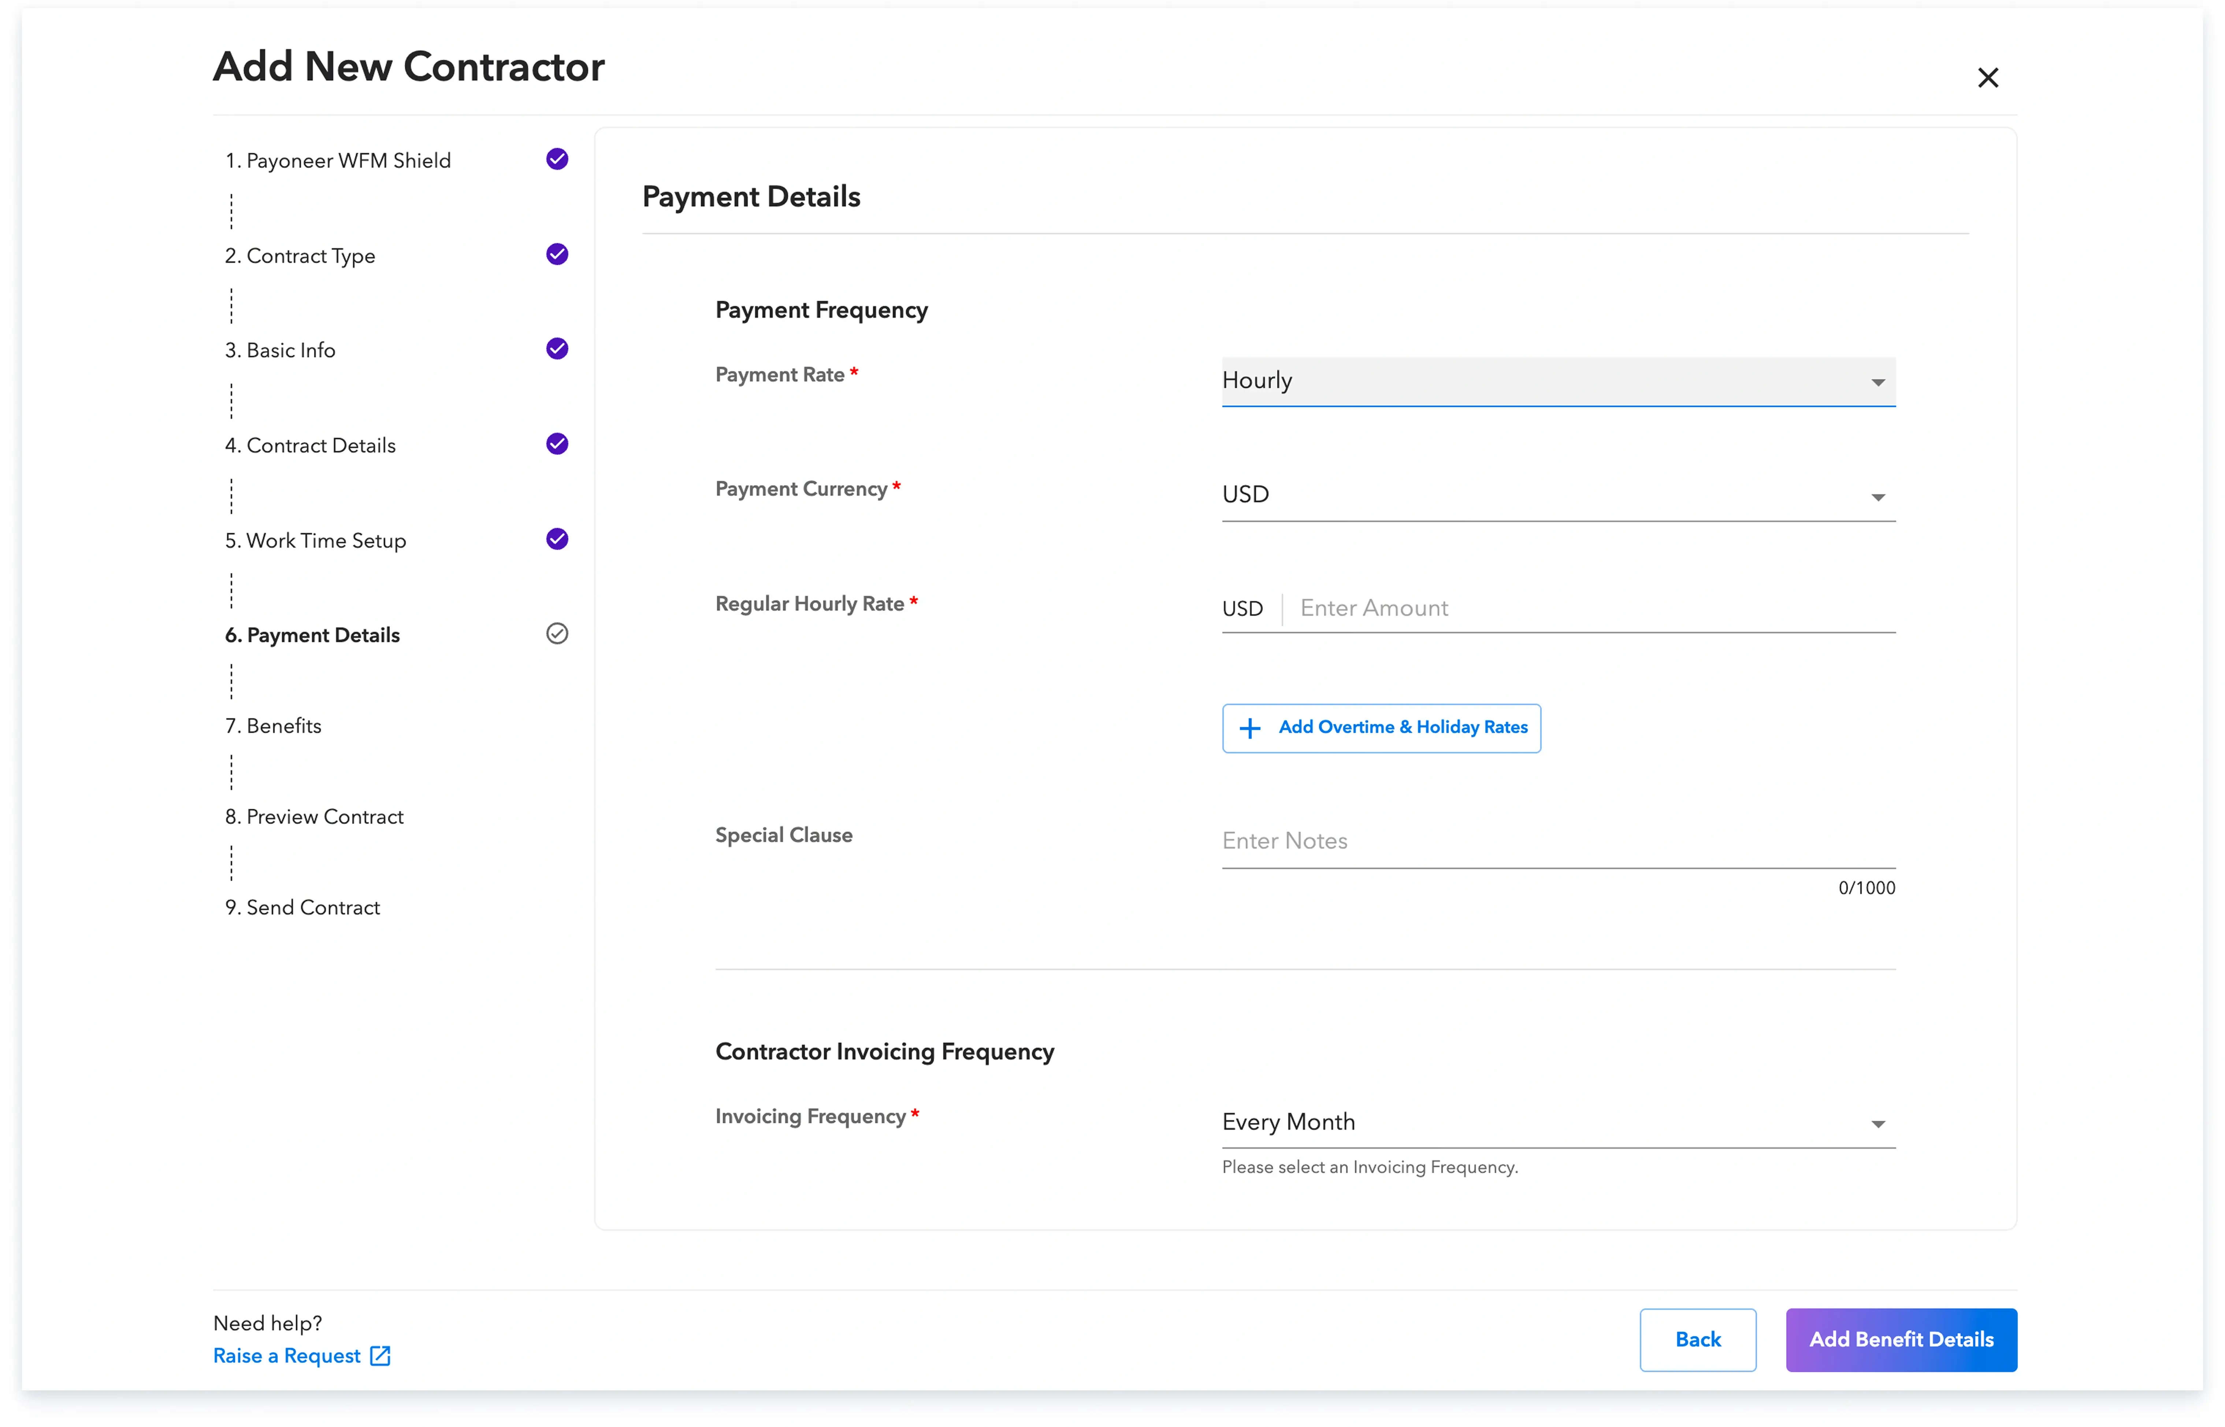This screenshot has height=1427, width=2225.
Task: Open the Payment Currency dropdown set to USD
Action: (x=1557, y=495)
